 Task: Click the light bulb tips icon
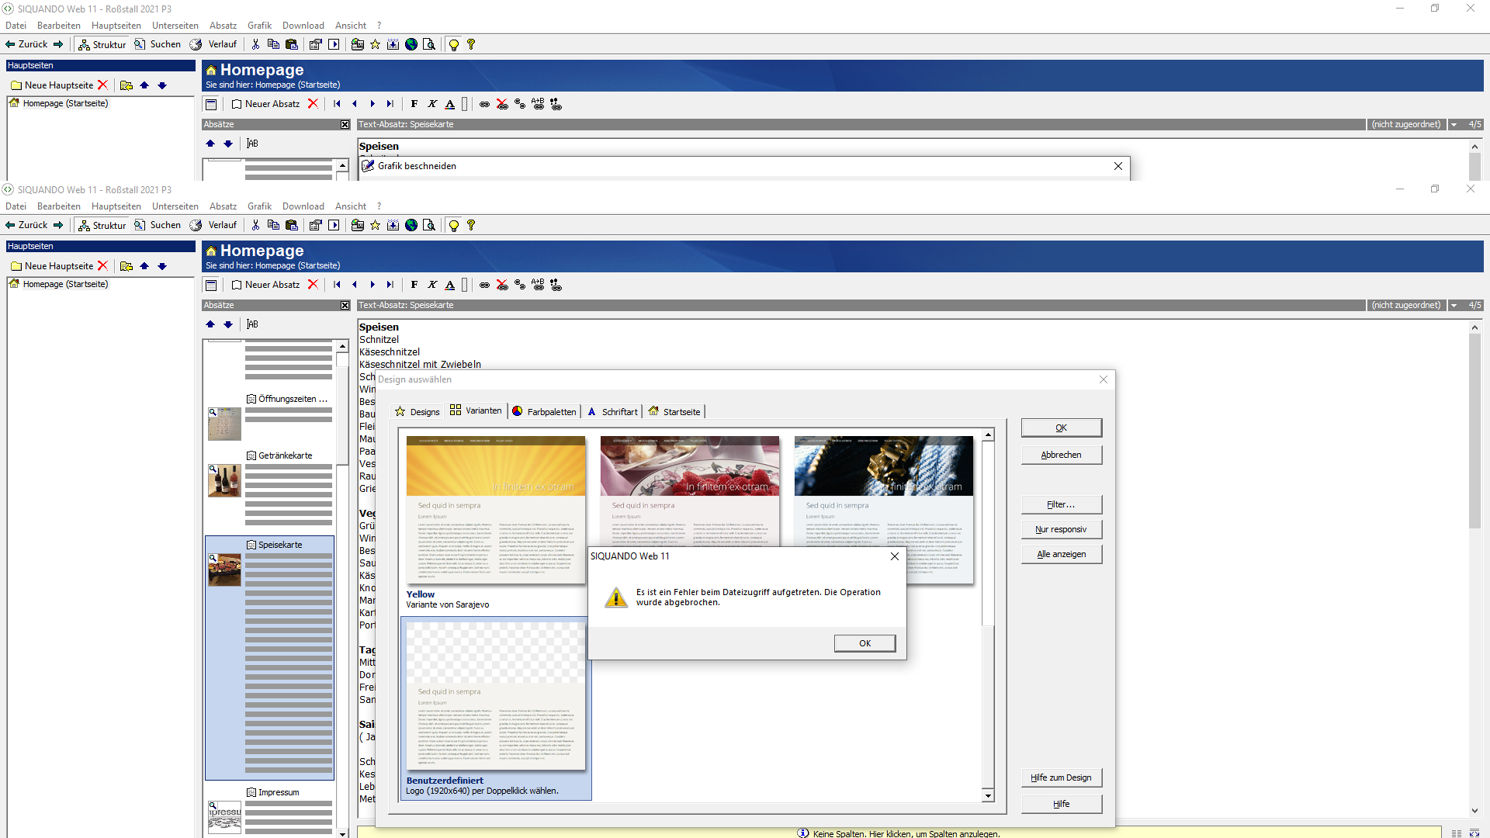click(454, 225)
